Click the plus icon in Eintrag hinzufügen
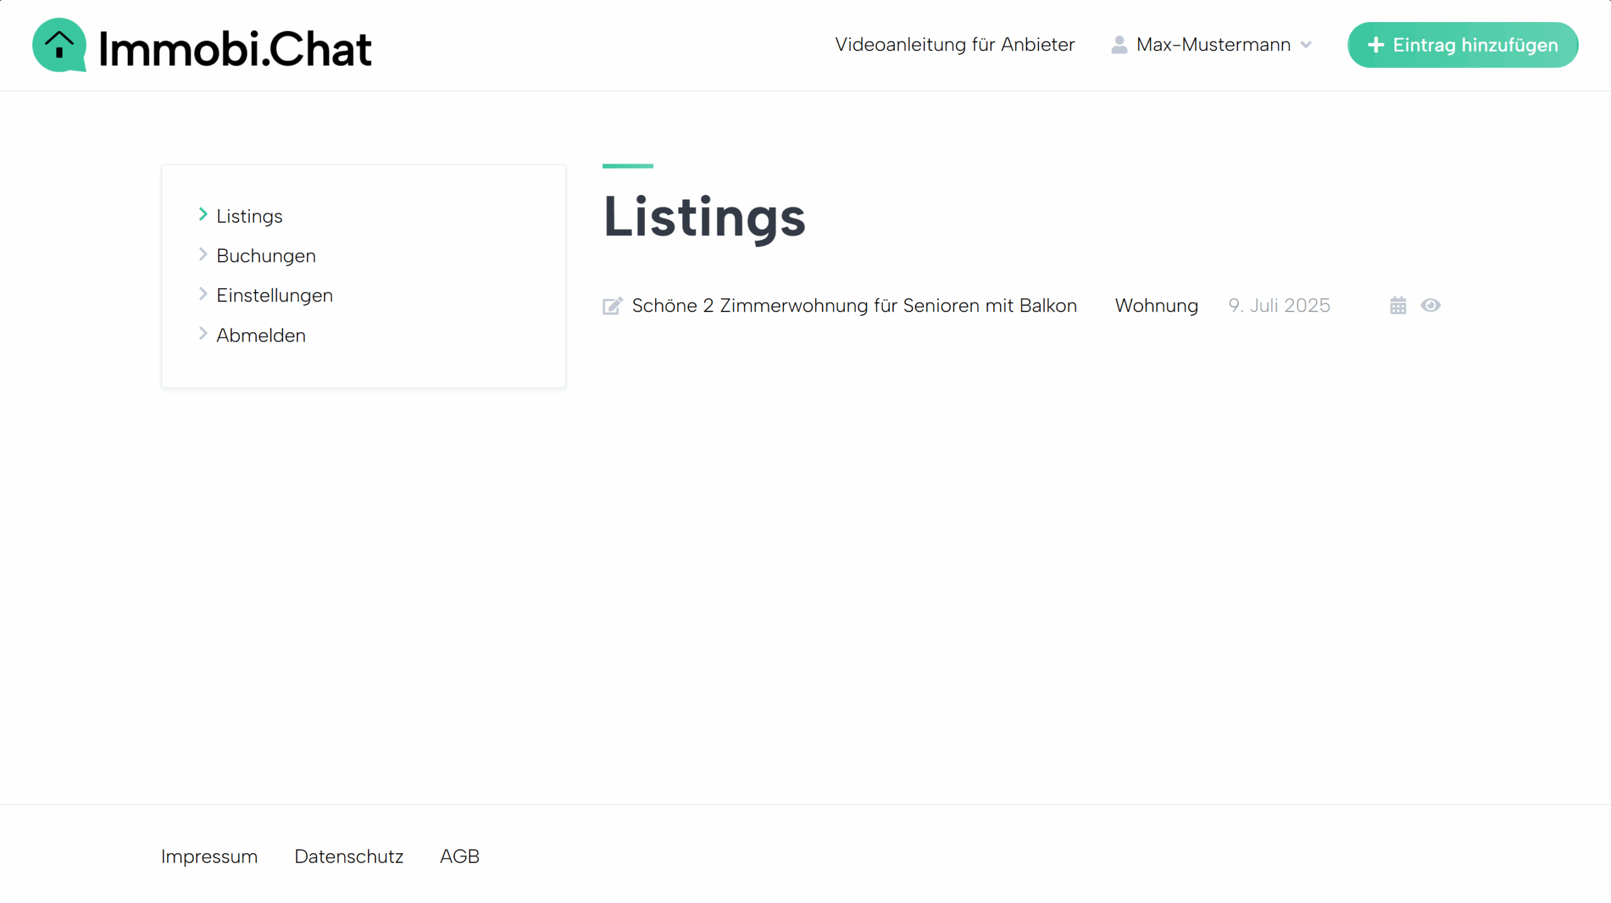 point(1376,45)
